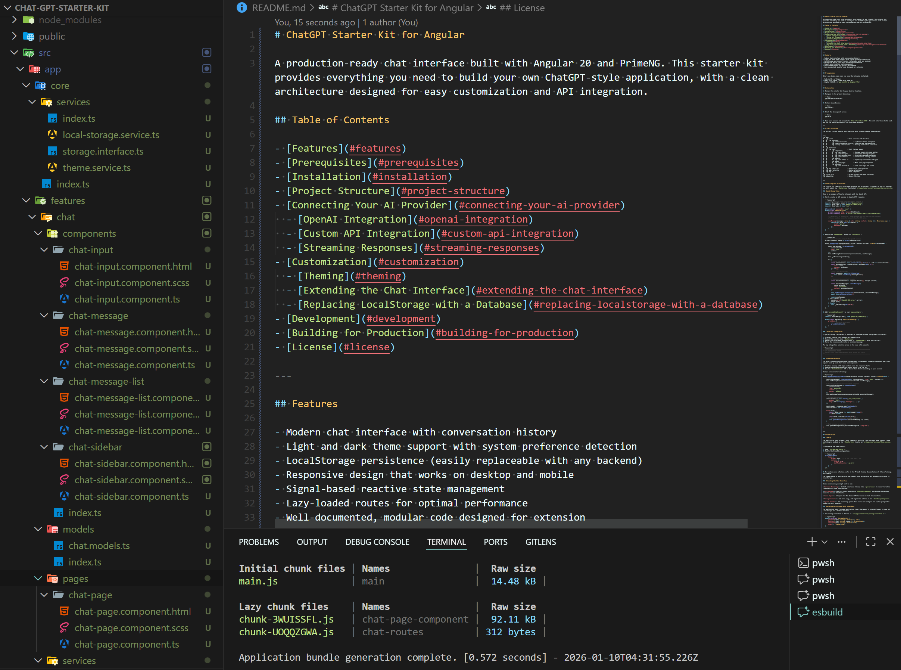901x670 pixels.
Task: Close the terminal panel
Action: click(x=890, y=542)
